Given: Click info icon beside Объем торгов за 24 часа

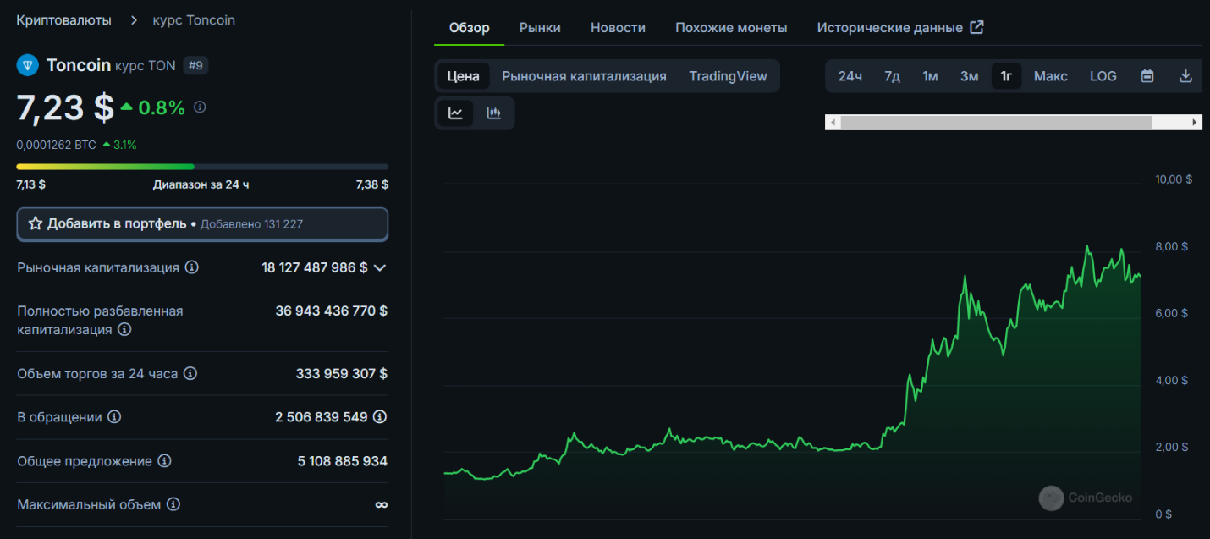Looking at the screenshot, I should click(190, 373).
